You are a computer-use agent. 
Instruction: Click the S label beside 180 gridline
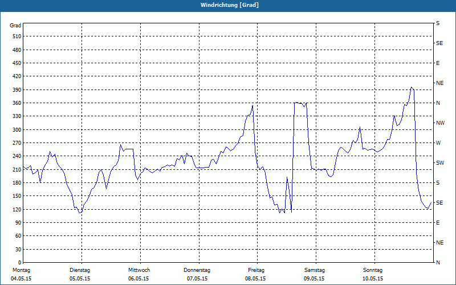tap(438, 183)
